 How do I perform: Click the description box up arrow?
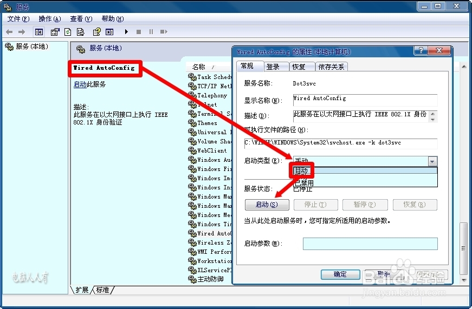point(433,114)
